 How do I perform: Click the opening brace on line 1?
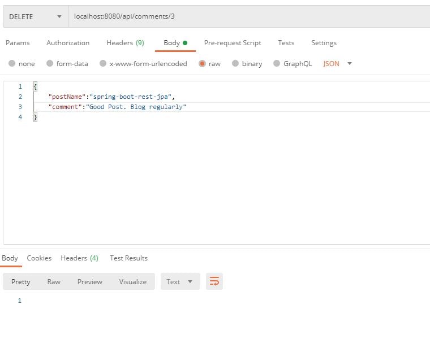click(x=35, y=87)
